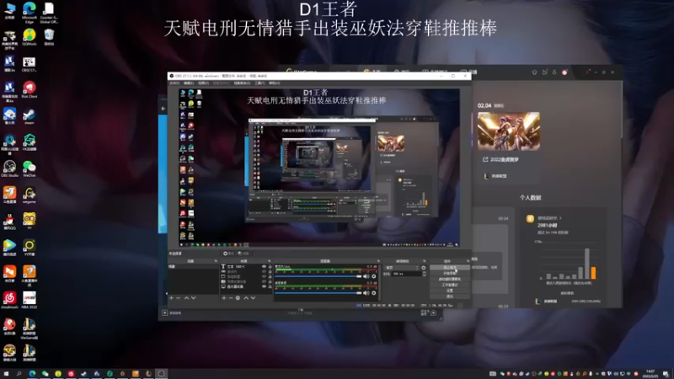The width and height of the screenshot is (674, 379).
Task: Open the scene transition type dropdown
Action: (x=402, y=268)
